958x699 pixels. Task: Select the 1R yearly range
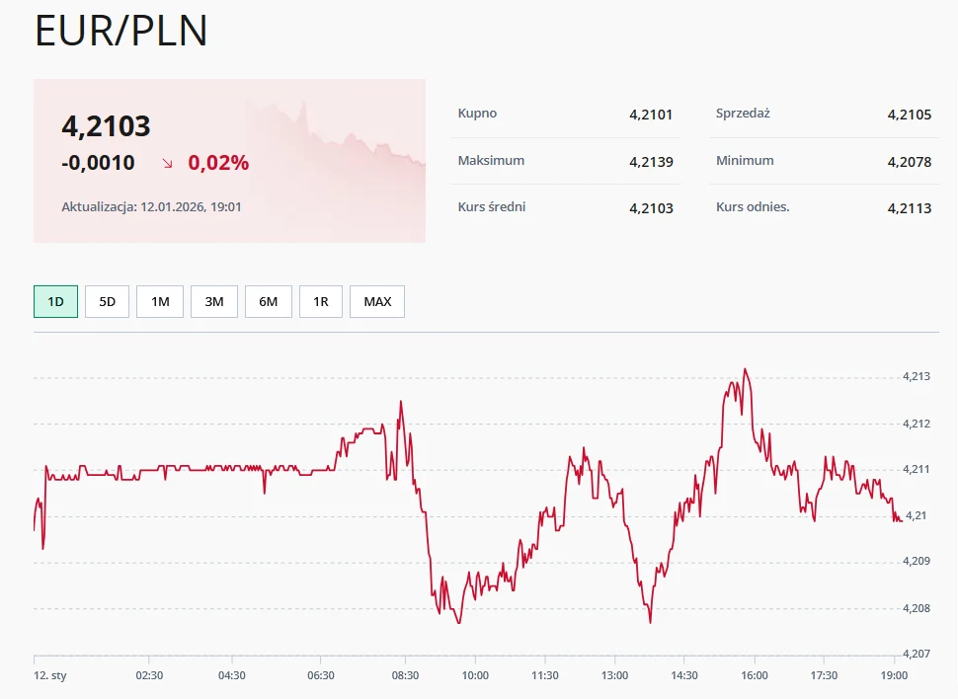point(321,302)
